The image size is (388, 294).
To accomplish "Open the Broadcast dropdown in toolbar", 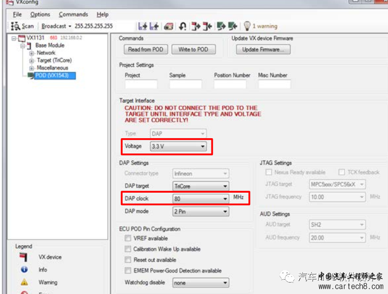I will tap(56, 26).
